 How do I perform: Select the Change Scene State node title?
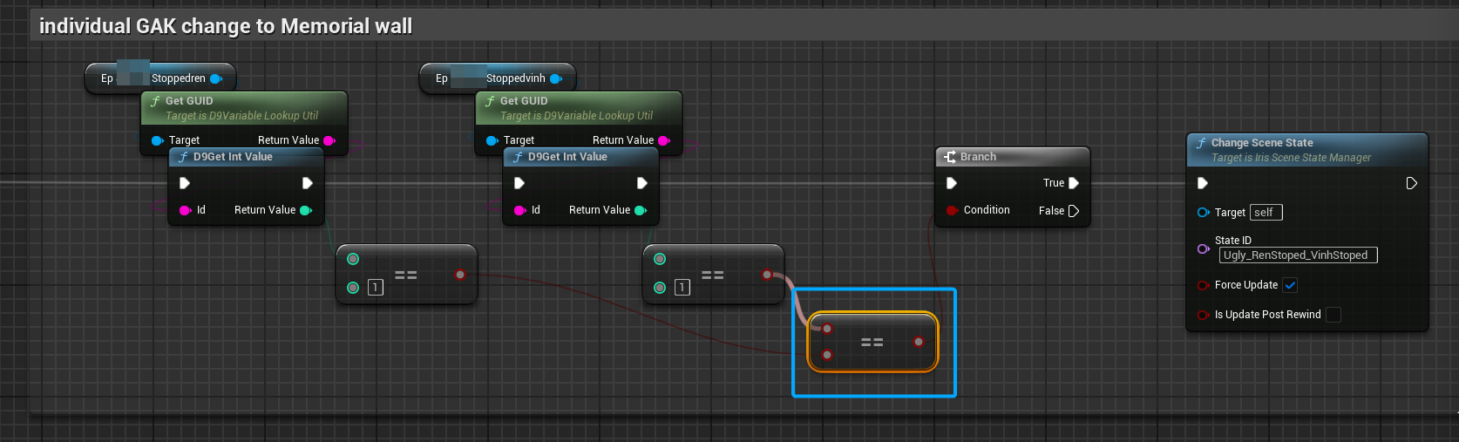[1262, 143]
